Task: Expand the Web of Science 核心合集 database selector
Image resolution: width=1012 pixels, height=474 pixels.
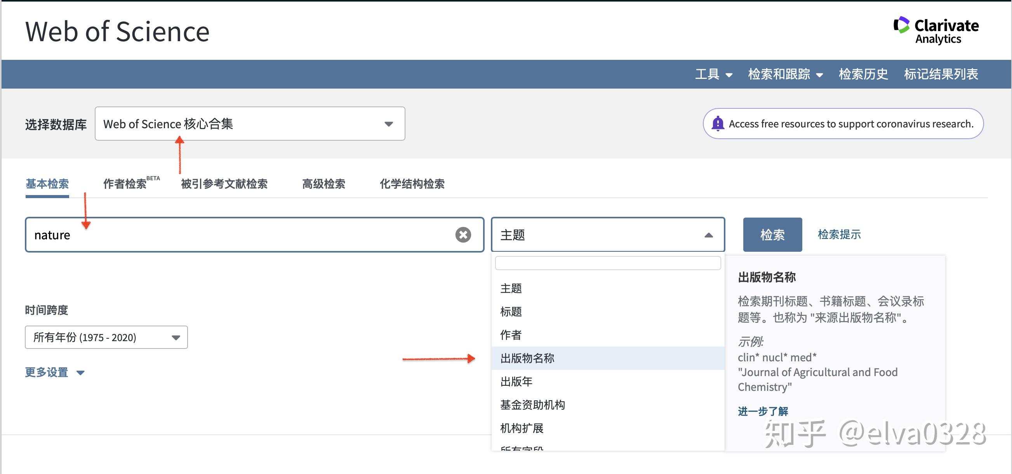Action: tap(250, 124)
